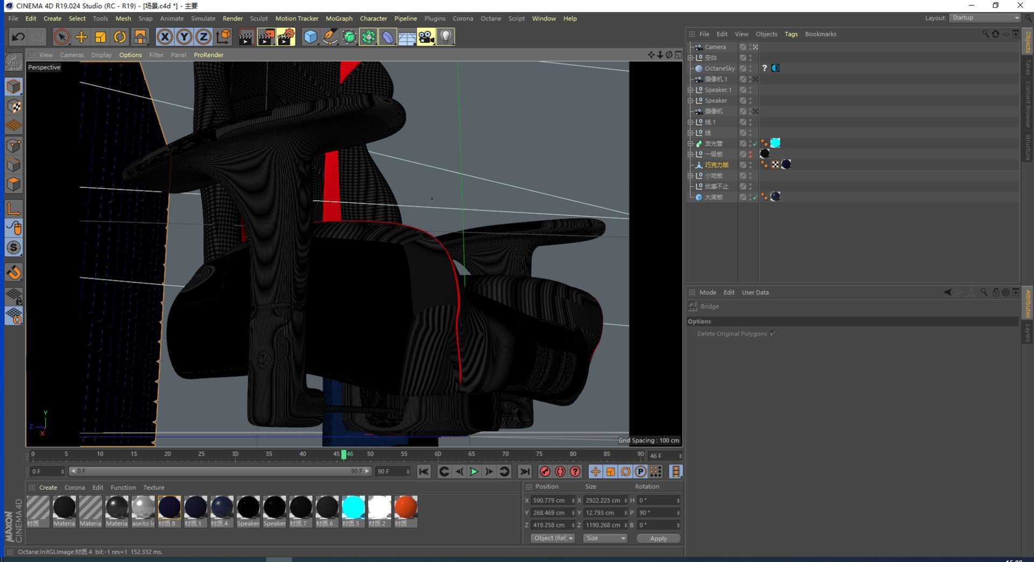
Task: Open Edit Render Settings gear clapperboard
Action: (286, 37)
